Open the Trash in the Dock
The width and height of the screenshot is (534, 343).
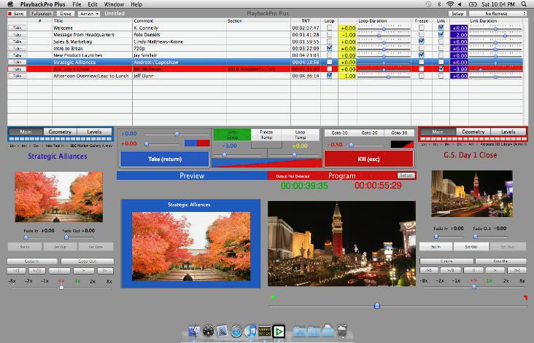[341, 332]
